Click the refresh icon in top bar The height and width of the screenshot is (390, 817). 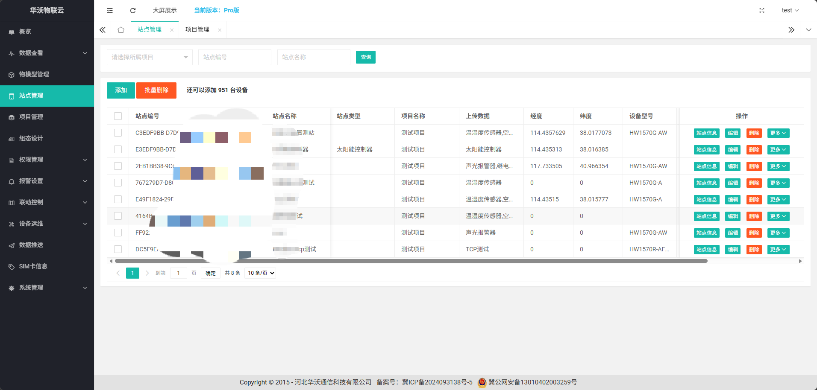(x=133, y=10)
